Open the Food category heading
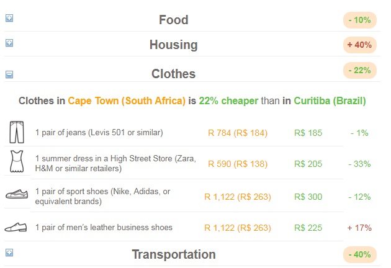Screen dimensions: 391x268 click(x=173, y=20)
